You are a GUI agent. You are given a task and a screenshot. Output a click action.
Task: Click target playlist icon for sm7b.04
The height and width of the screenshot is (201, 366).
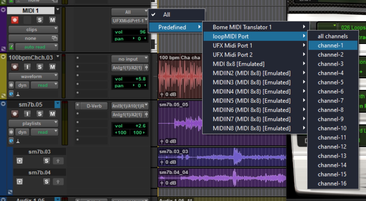[20, 182]
